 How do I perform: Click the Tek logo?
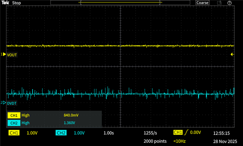(5, 3)
